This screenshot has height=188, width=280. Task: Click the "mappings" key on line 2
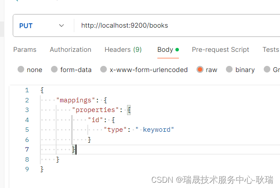76,100
